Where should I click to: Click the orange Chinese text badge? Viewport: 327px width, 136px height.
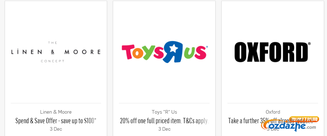pyautogui.click(x=304, y=119)
